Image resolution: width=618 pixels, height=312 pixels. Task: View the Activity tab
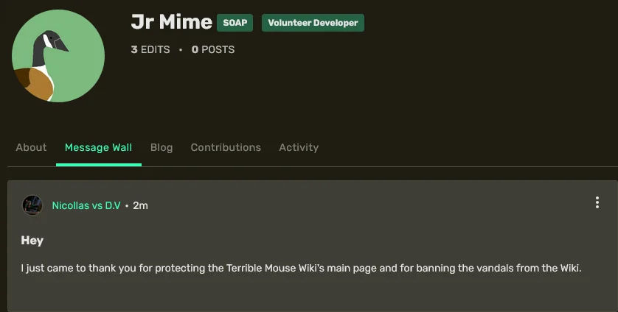(x=299, y=147)
